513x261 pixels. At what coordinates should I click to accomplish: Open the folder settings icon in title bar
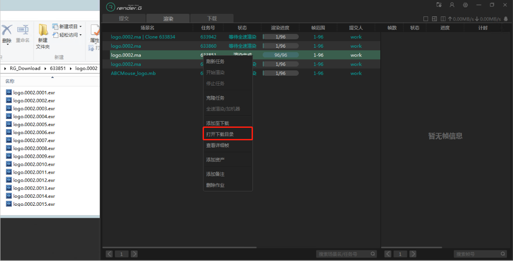pyautogui.click(x=439, y=5)
